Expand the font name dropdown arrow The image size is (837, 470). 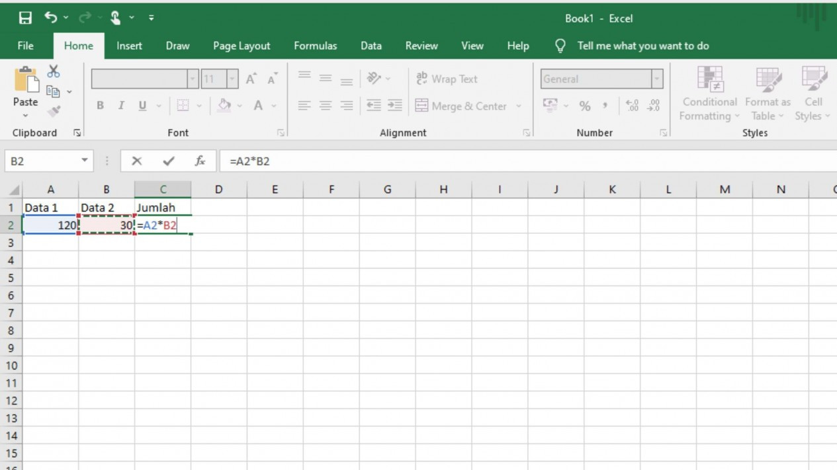[193, 79]
